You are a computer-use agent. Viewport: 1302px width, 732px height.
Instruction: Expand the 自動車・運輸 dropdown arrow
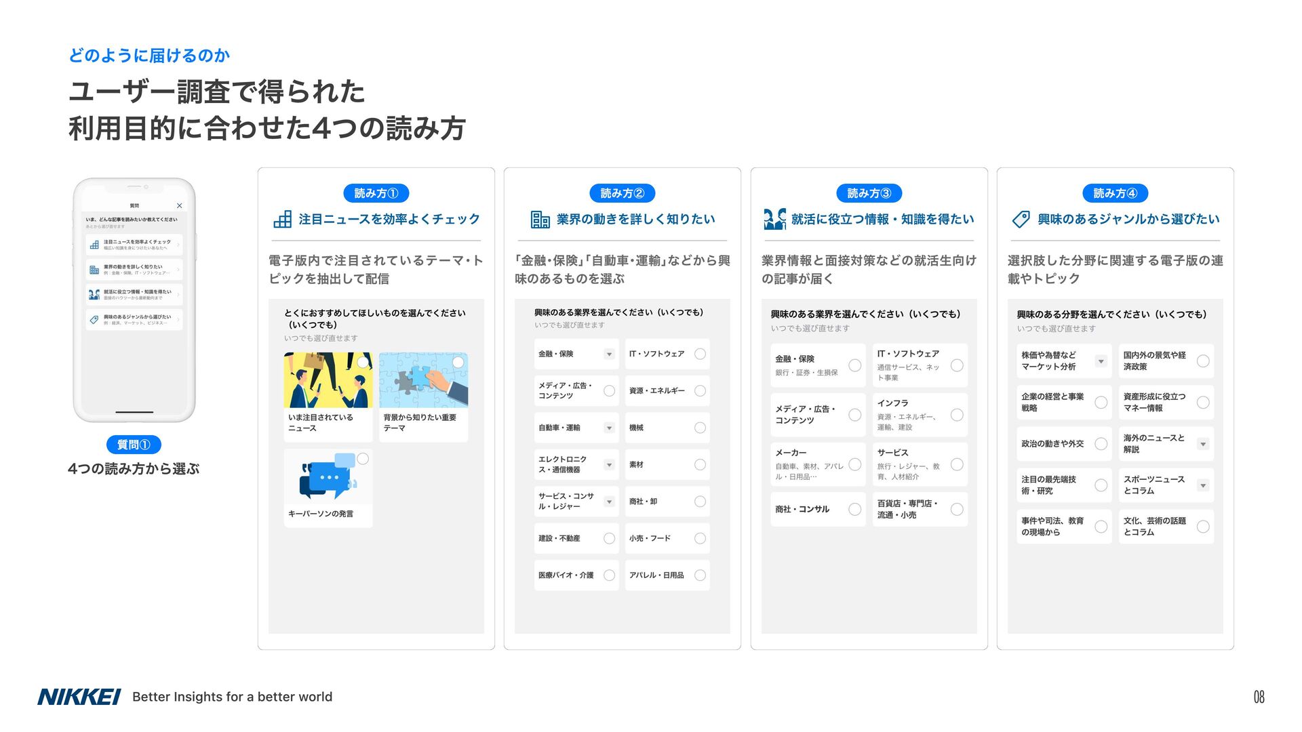[x=609, y=428]
